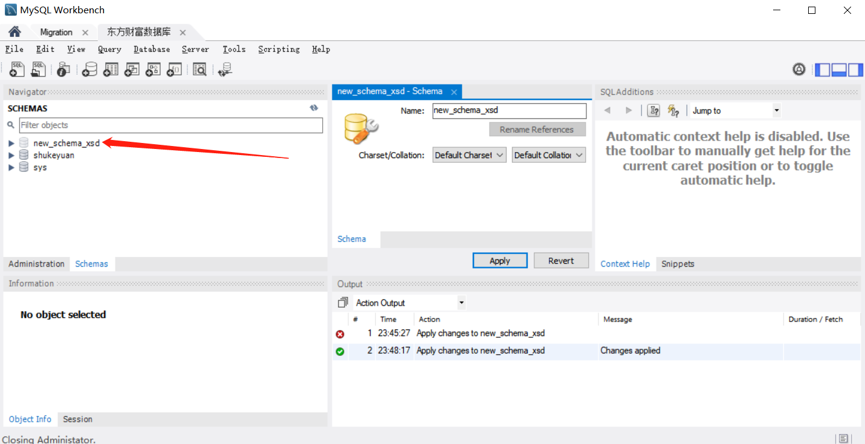The image size is (865, 444).
Task: Refresh the schemas list
Action: tap(314, 108)
